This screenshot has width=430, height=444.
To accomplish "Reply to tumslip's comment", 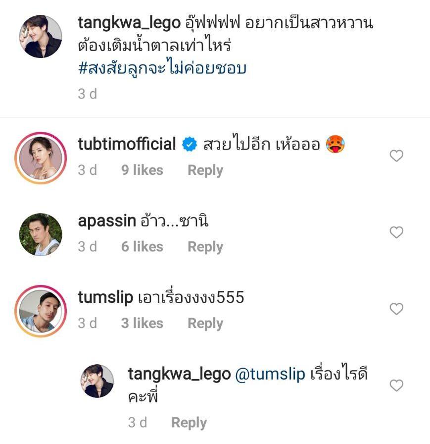I will [205, 324].
